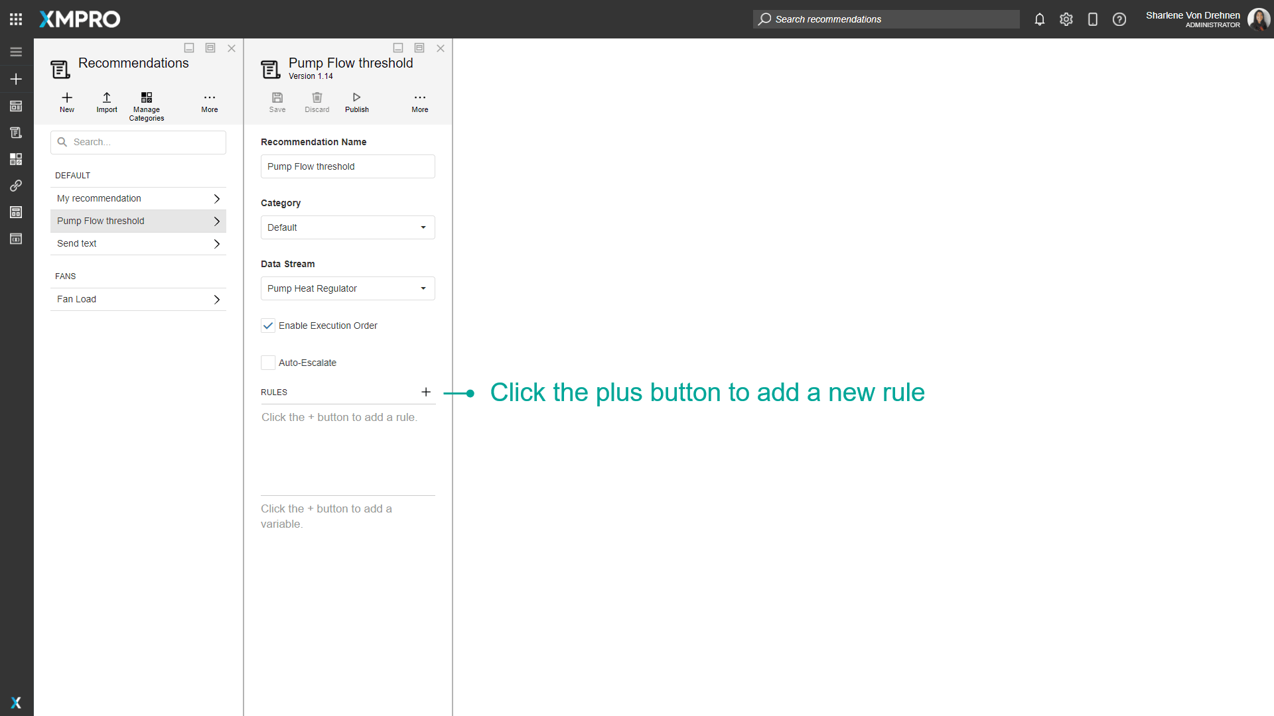Open help question mark icon
This screenshot has width=1274, height=716.
pyautogui.click(x=1119, y=19)
